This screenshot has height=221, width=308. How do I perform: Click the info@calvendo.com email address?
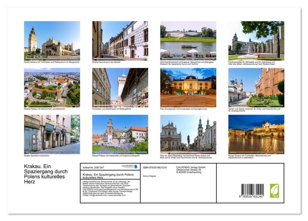tap(98, 195)
